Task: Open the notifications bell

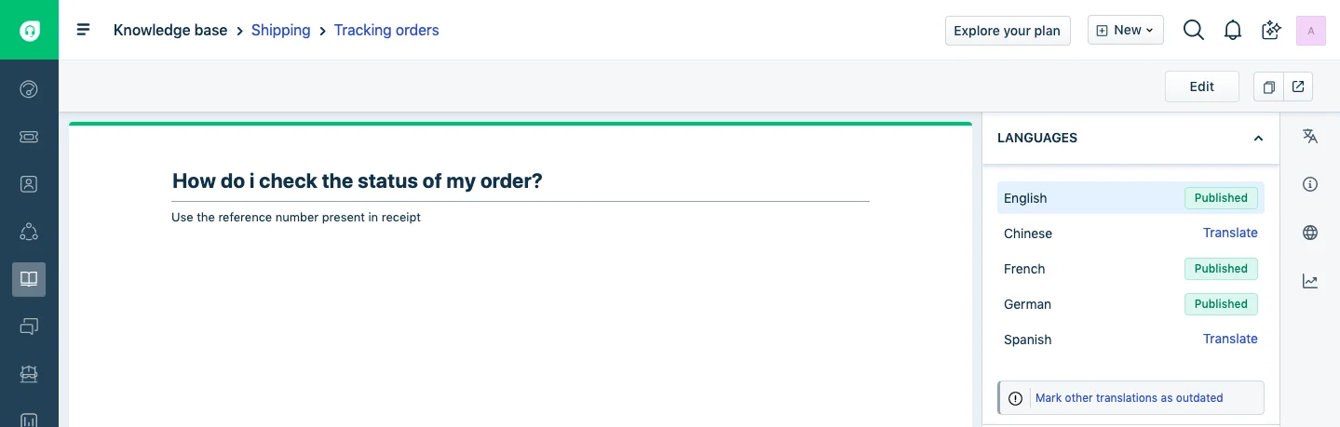Action: (x=1232, y=30)
